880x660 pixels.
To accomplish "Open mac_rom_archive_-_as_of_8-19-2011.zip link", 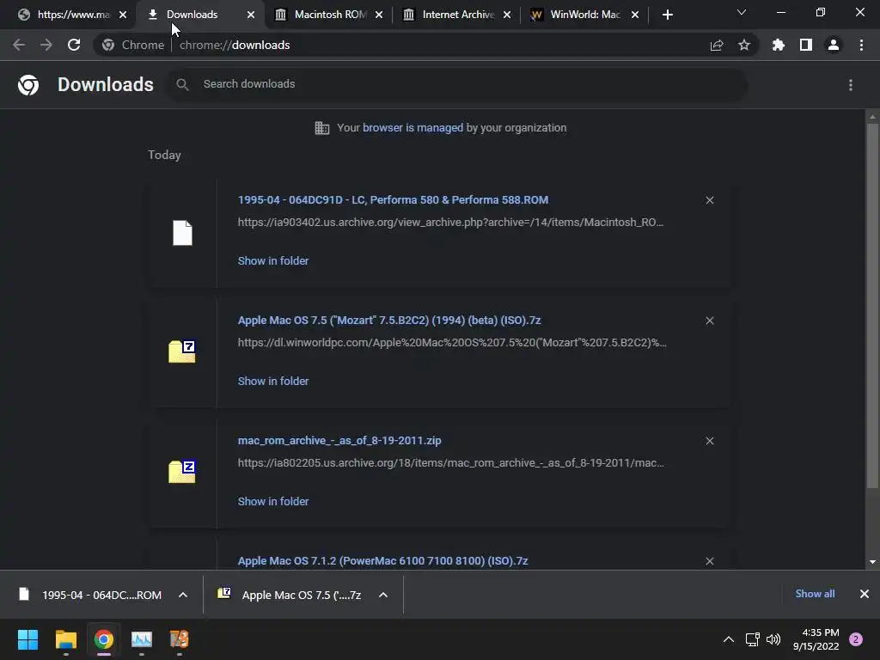I will click(339, 441).
